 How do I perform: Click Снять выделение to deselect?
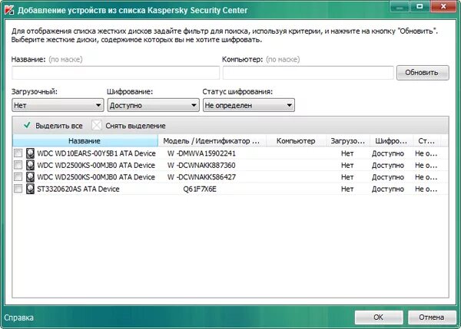point(135,126)
